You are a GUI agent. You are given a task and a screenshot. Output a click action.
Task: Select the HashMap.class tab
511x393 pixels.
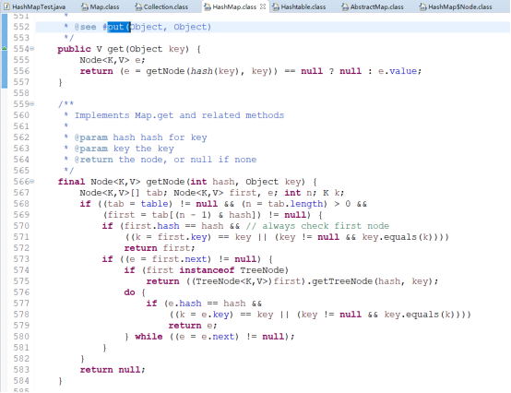234,6
